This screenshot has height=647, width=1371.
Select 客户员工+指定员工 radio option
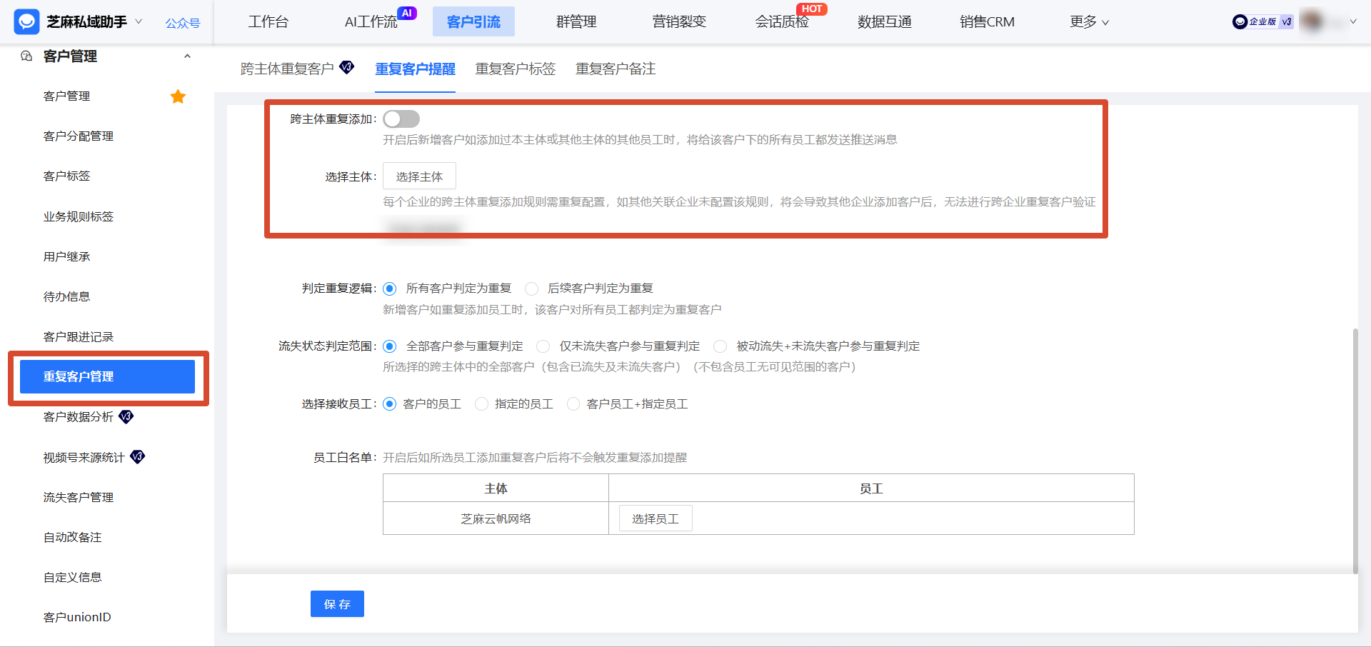[573, 404]
